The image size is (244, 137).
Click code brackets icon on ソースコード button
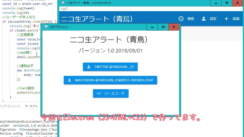99,93
